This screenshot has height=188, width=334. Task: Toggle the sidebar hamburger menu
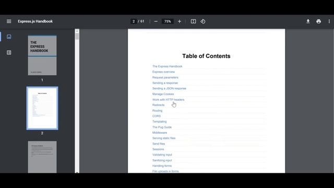tap(9, 21)
